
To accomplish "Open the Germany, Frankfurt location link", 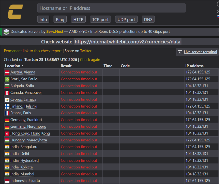I will coord(26,120).
